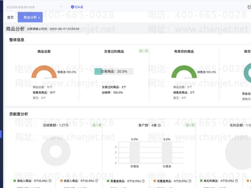
Task: Close the 商品分析 tab
Action: pos(39,18)
